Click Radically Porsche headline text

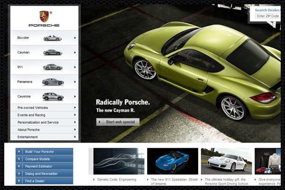click(x=123, y=102)
